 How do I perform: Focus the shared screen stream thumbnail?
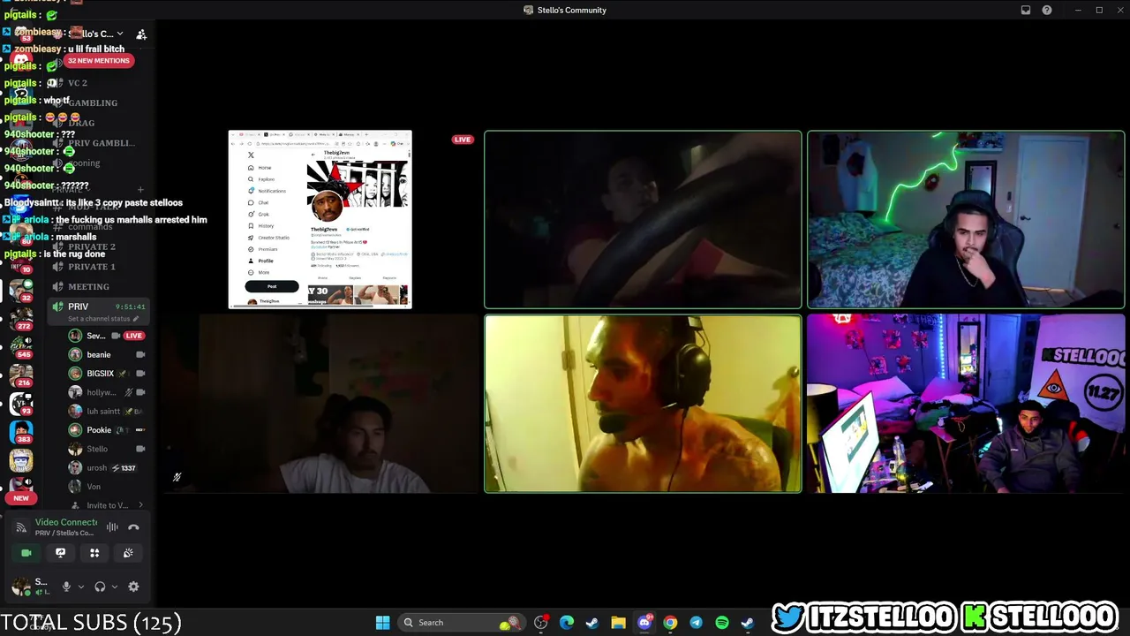click(320, 219)
